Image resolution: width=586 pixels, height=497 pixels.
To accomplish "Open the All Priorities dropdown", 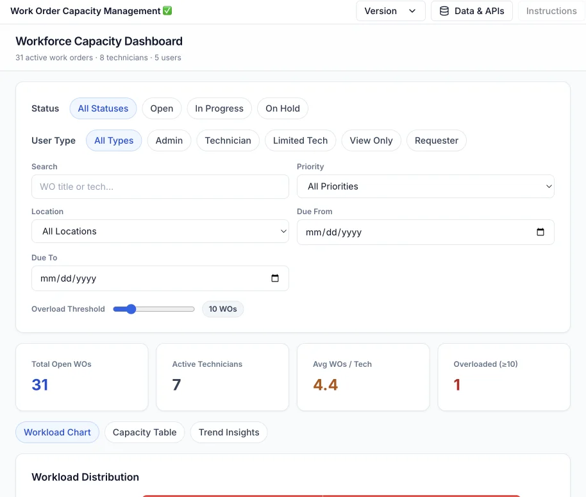I will click(x=425, y=187).
